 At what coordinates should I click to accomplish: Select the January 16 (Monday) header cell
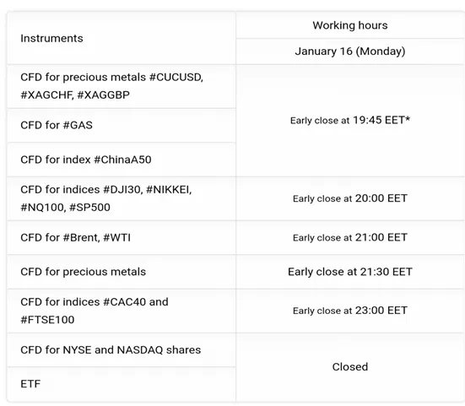(350, 51)
